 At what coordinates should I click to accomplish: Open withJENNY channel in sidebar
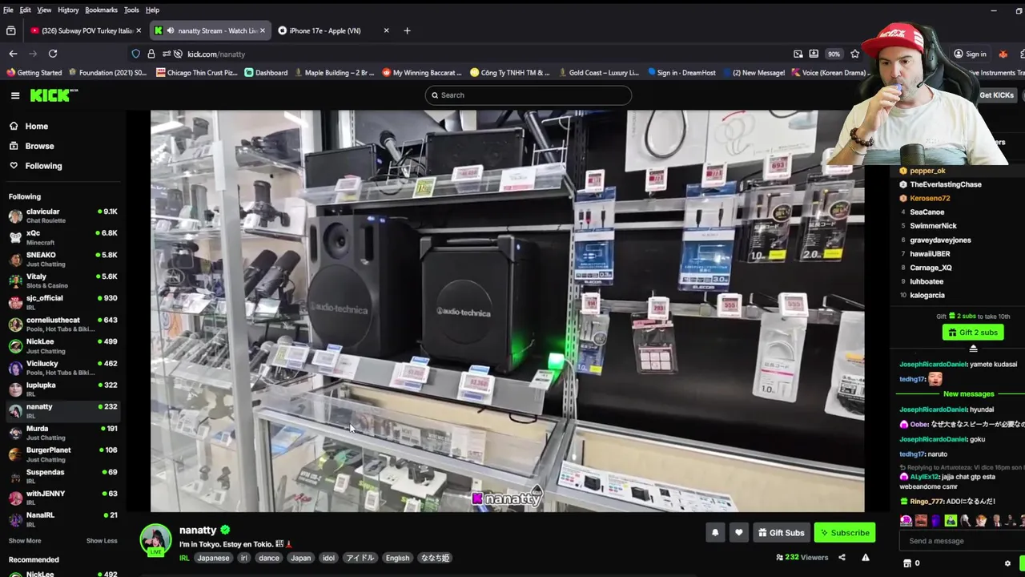coord(62,497)
